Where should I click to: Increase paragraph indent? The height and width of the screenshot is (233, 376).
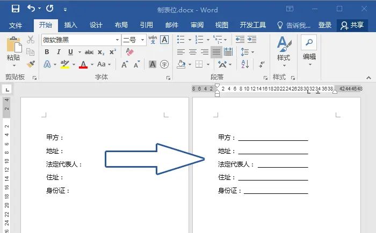252,40
